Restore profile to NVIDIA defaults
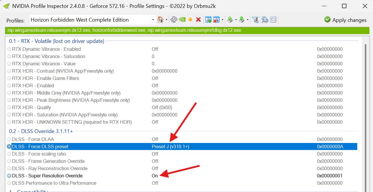373x192 pixels. pyautogui.click(x=182, y=20)
